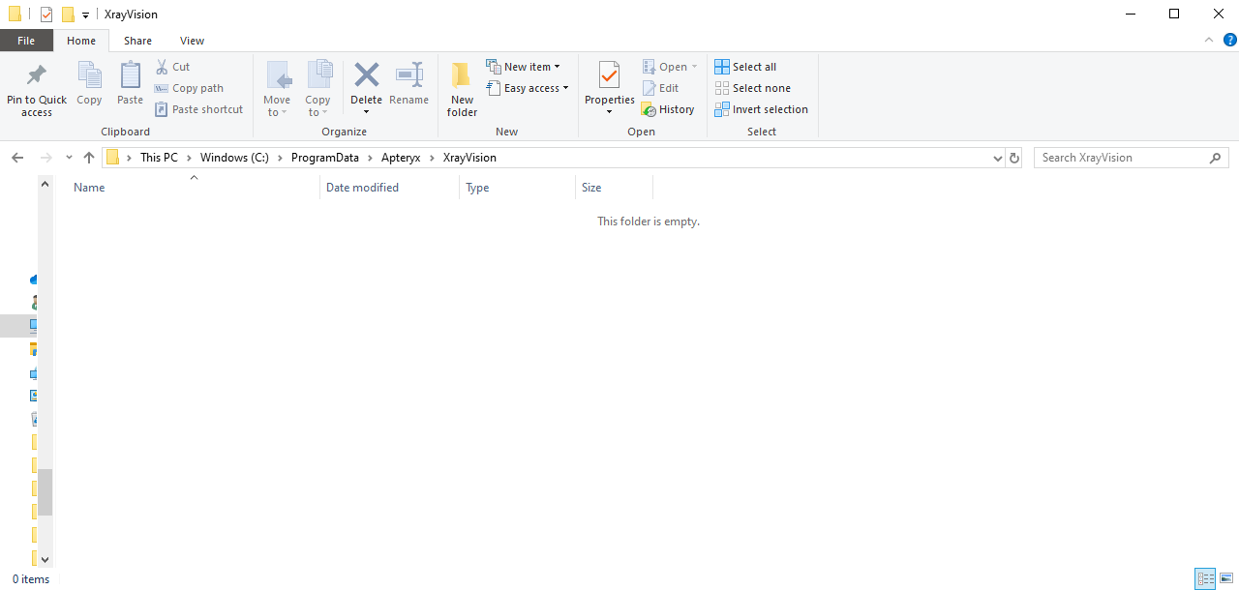This screenshot has height=590, width=1239.
Task: Click Copy path in ribbon
Action: [x=189, y=88]
